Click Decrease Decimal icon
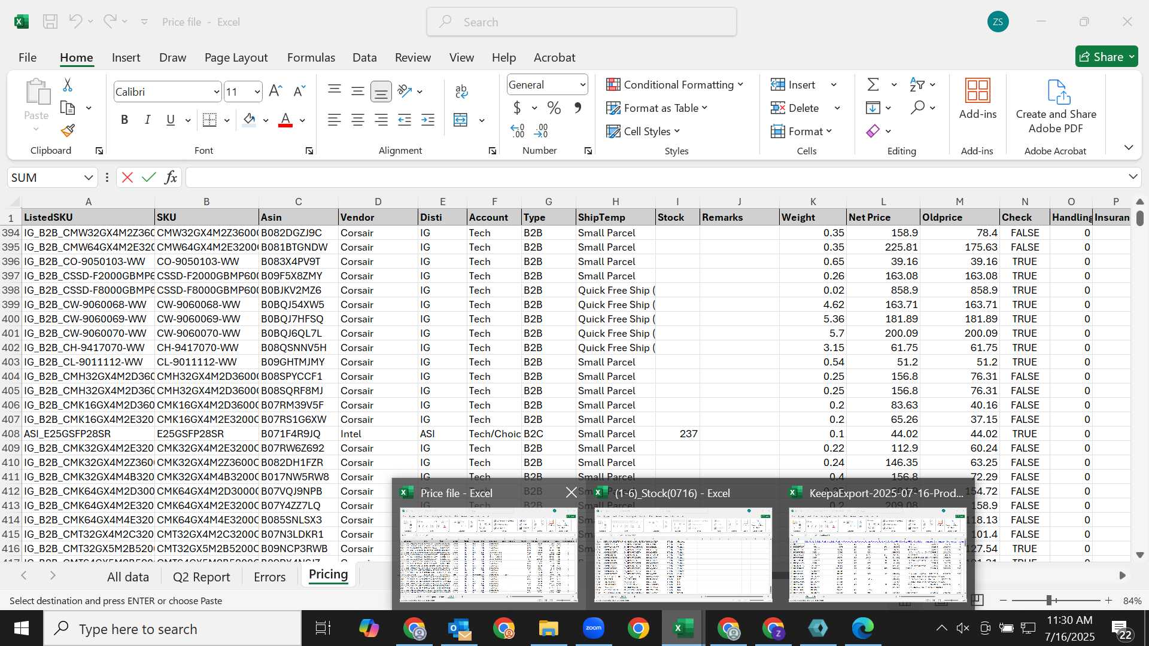 pos(541,130)
